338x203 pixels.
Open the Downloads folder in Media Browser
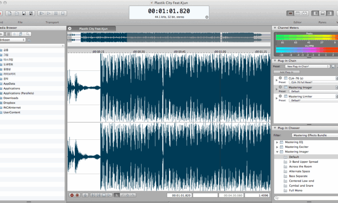coord(11,98)
